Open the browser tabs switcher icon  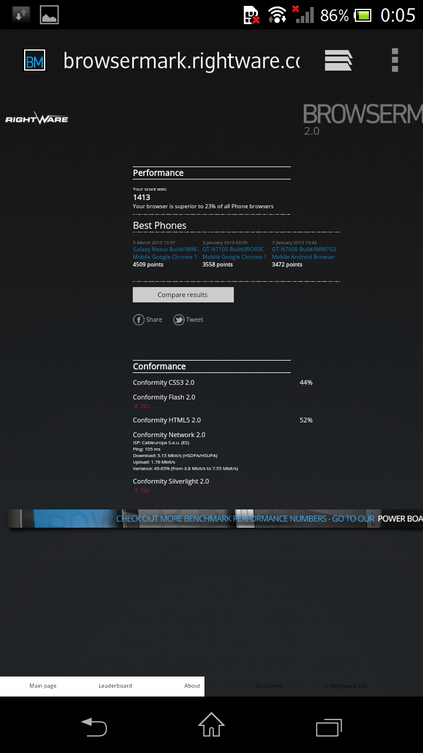338,60
